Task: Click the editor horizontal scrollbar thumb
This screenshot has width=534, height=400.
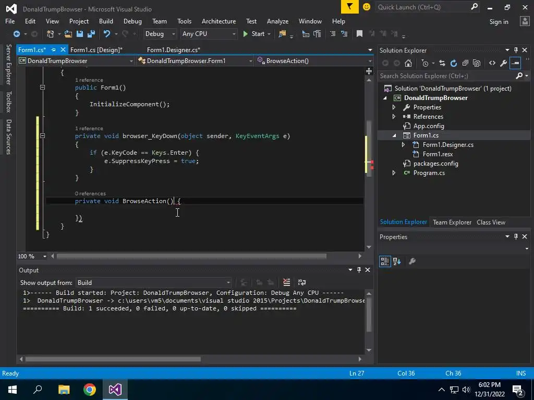Action: point(191,256)
